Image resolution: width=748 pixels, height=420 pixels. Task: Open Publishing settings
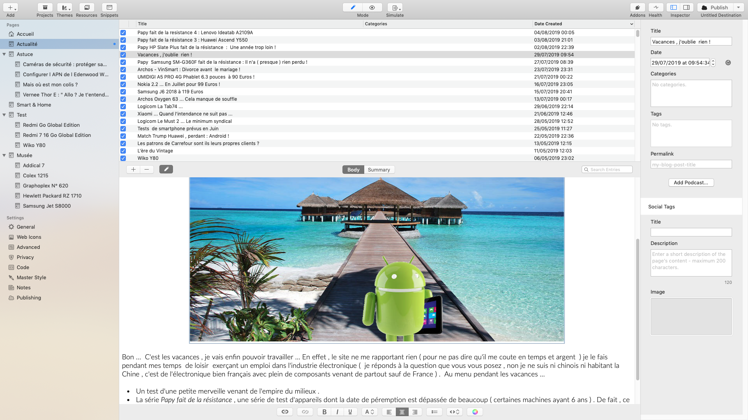(29, 297)
